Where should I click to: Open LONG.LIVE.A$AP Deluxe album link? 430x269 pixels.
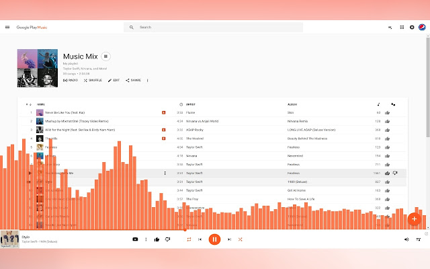point(311,130)
